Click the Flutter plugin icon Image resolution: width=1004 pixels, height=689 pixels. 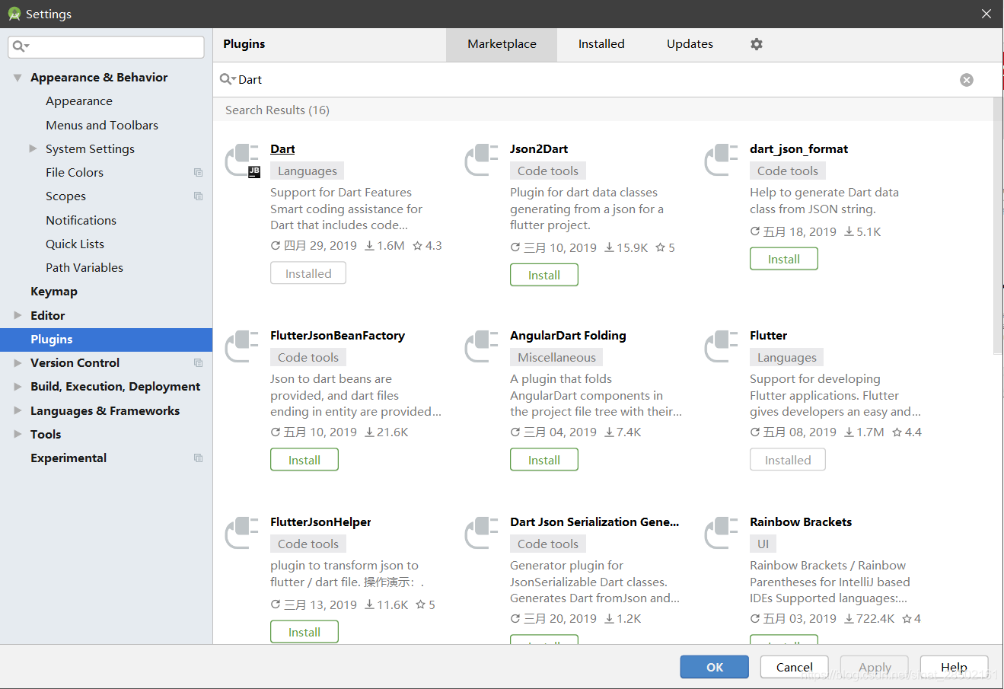click(x=722, y=346)
